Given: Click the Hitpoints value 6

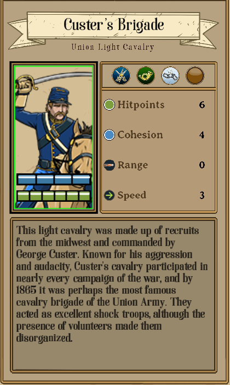Looking at the screenshot, I should tap(202, 105).
